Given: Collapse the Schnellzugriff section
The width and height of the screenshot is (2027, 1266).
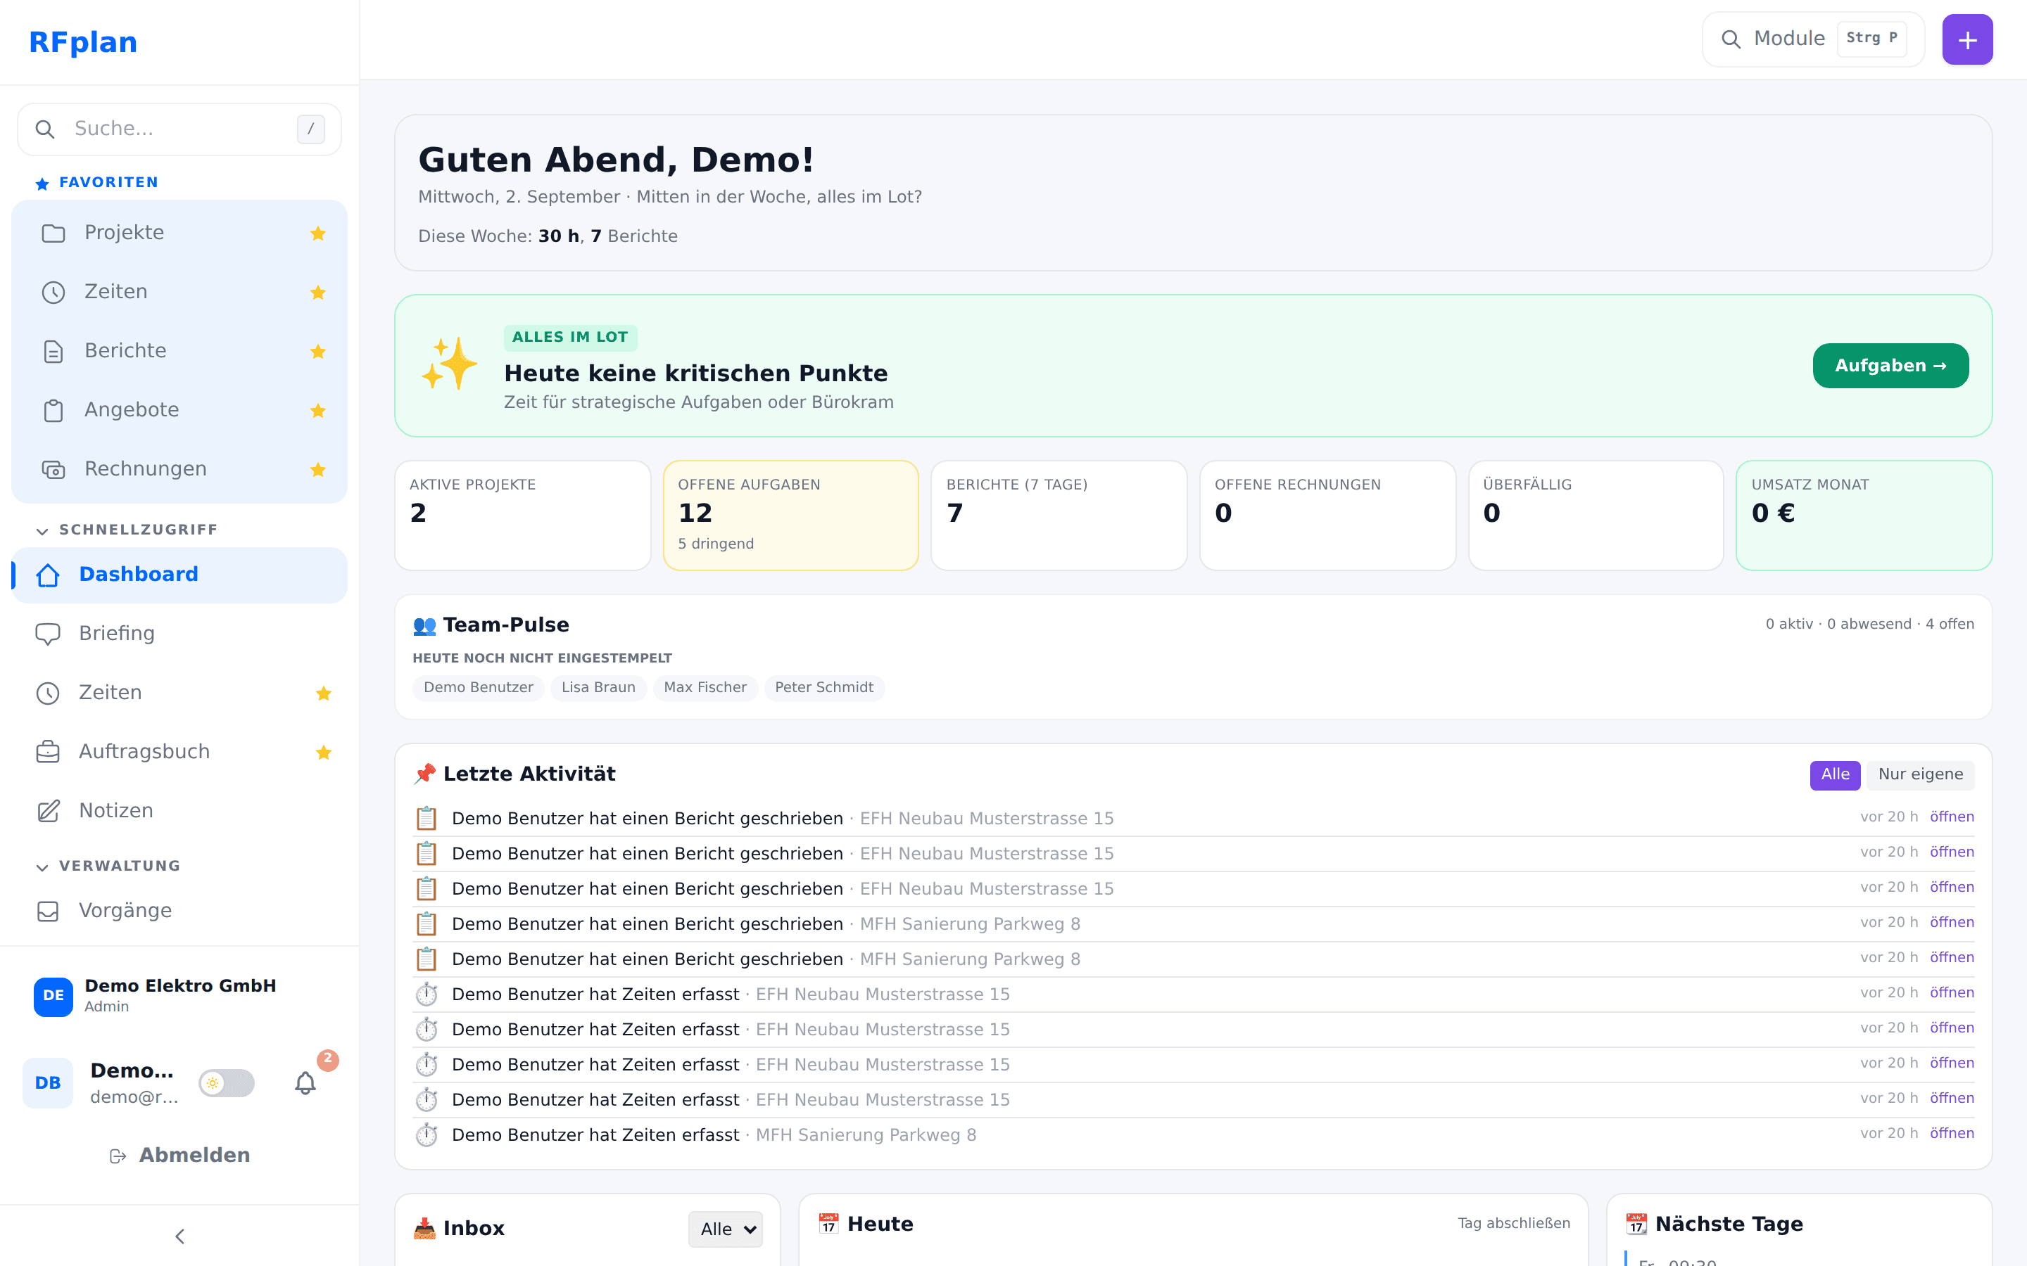Looking at the screenshot, I should [127, 530].
